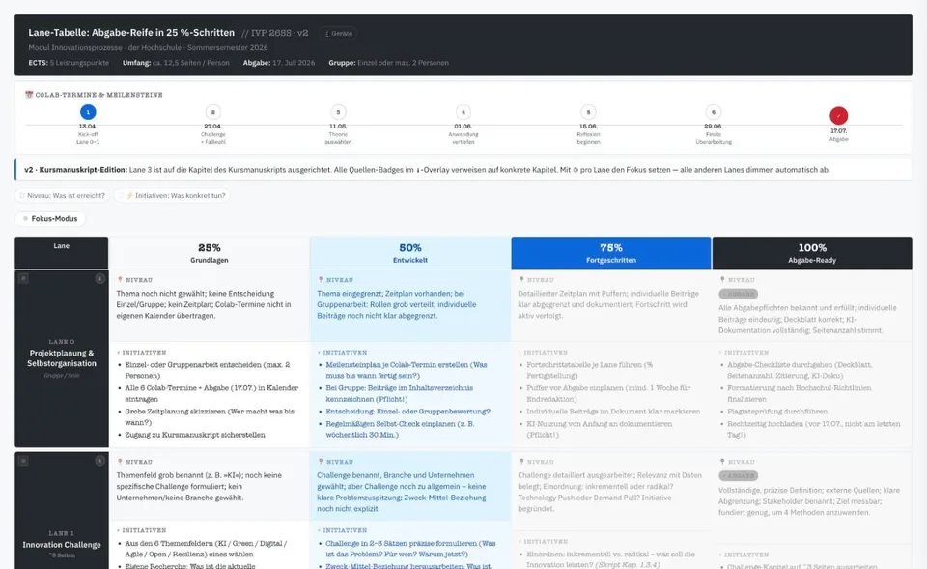Select milestone 6 Finale Überarbeitung on 29.06.
927x569 pixels.
click(714, 112)
